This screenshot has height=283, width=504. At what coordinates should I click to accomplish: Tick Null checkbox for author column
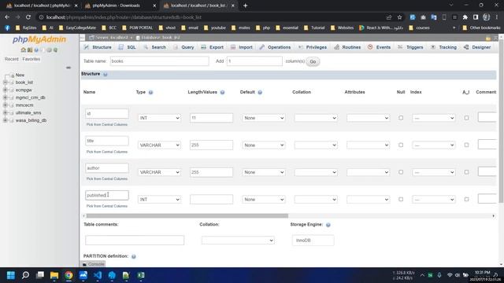coord(401,172)
